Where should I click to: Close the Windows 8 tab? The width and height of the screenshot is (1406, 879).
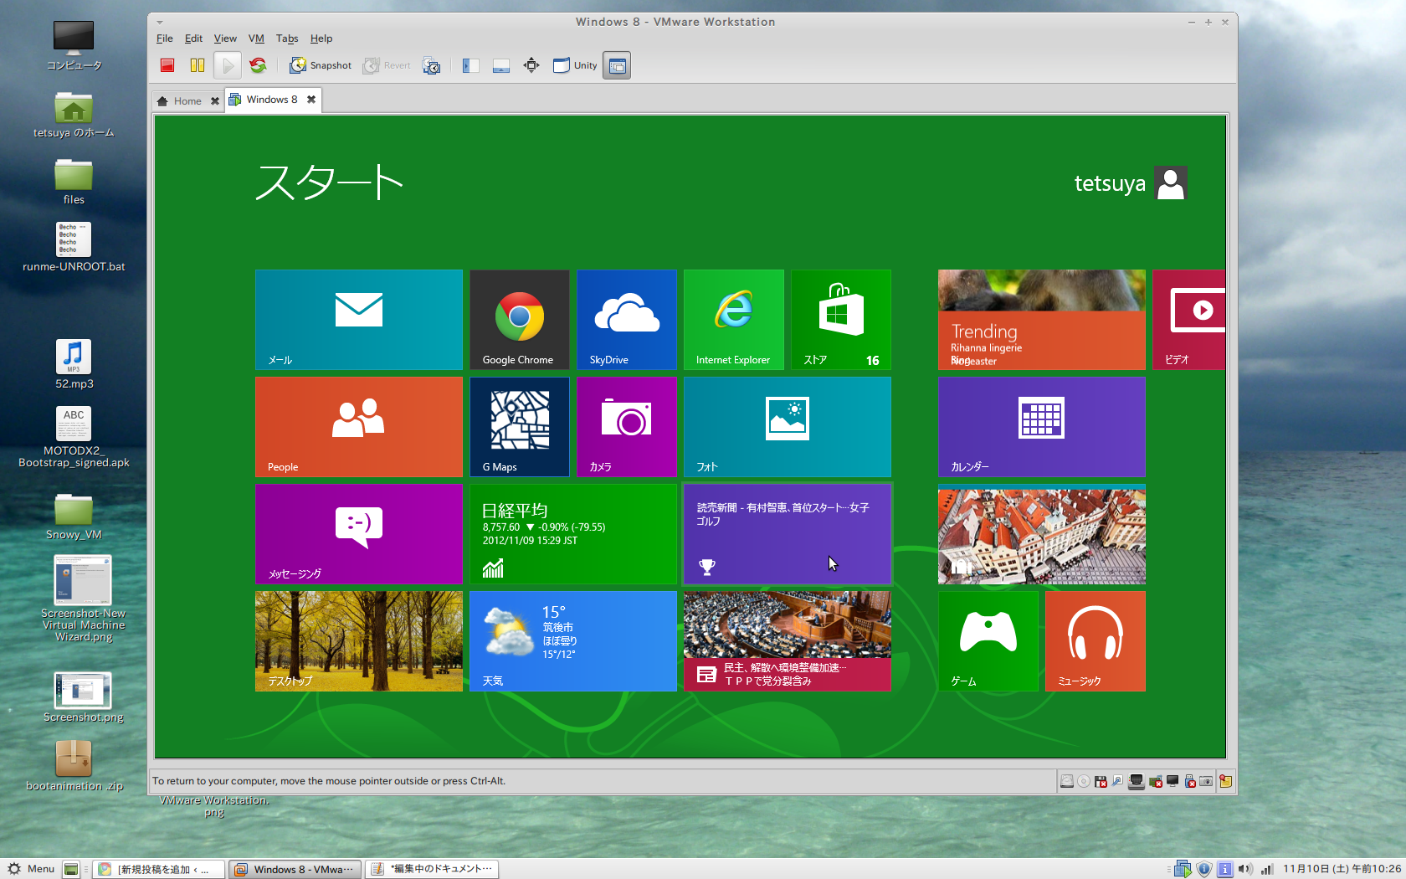[x=311, y=100]
